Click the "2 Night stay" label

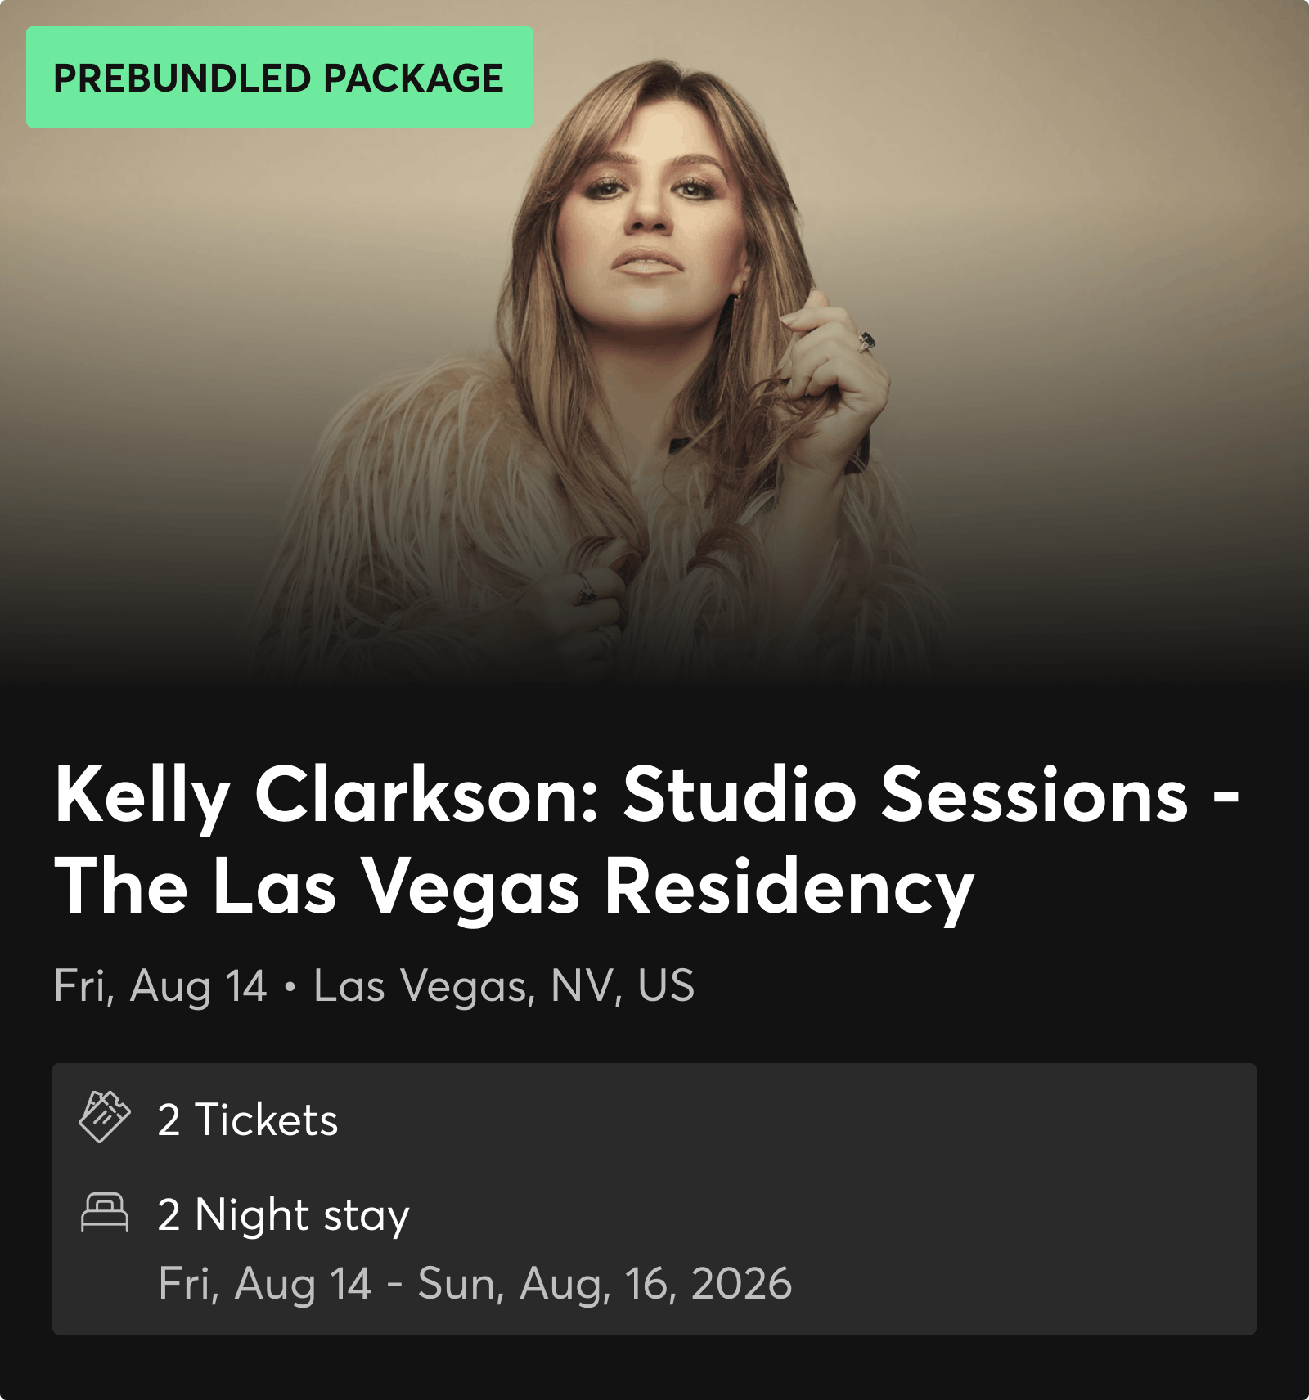pyautogui.click(x=283, y=1215)
